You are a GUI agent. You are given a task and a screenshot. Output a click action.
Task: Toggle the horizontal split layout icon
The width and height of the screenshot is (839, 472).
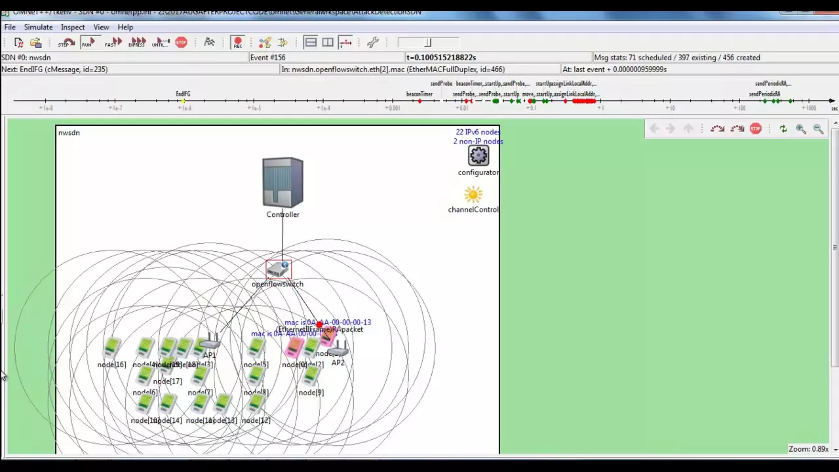click(x=311, y=43)
